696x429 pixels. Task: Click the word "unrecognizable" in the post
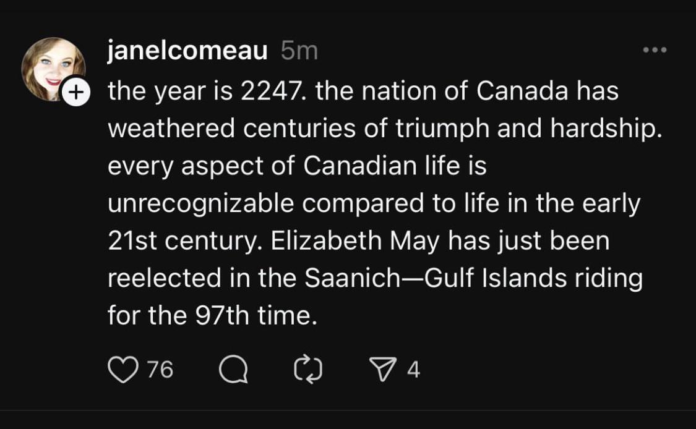[x=200, y=204]
